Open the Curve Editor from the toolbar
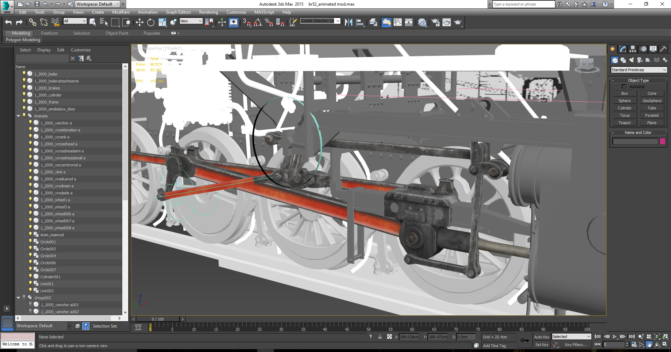The width and height of the screenshot is (671, 352). click(x=398, y=22)
